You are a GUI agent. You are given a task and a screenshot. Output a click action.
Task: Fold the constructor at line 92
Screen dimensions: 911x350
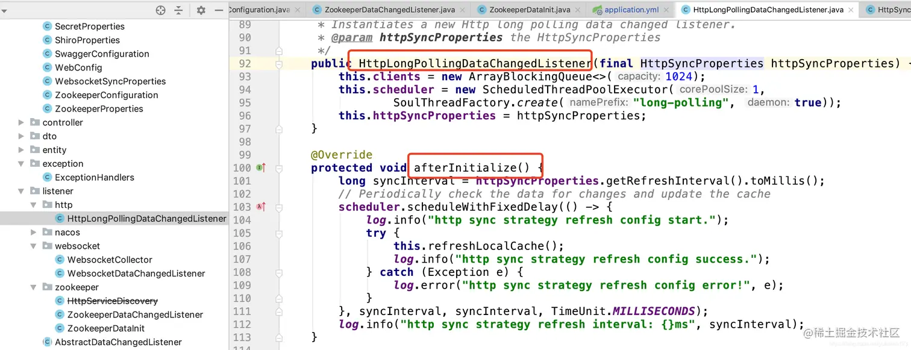pos(279,63)
